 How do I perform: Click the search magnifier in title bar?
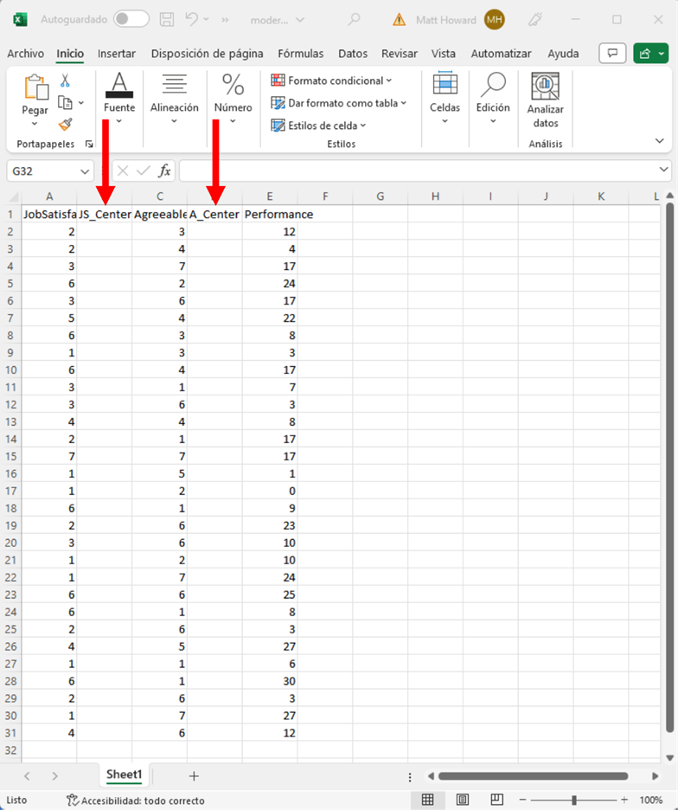[354, 19]
